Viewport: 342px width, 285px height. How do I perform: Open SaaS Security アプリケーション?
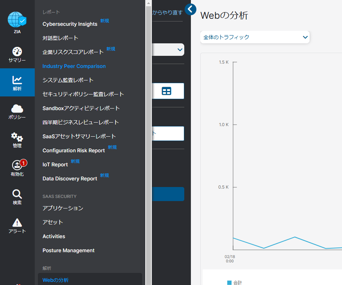[63, 208]
